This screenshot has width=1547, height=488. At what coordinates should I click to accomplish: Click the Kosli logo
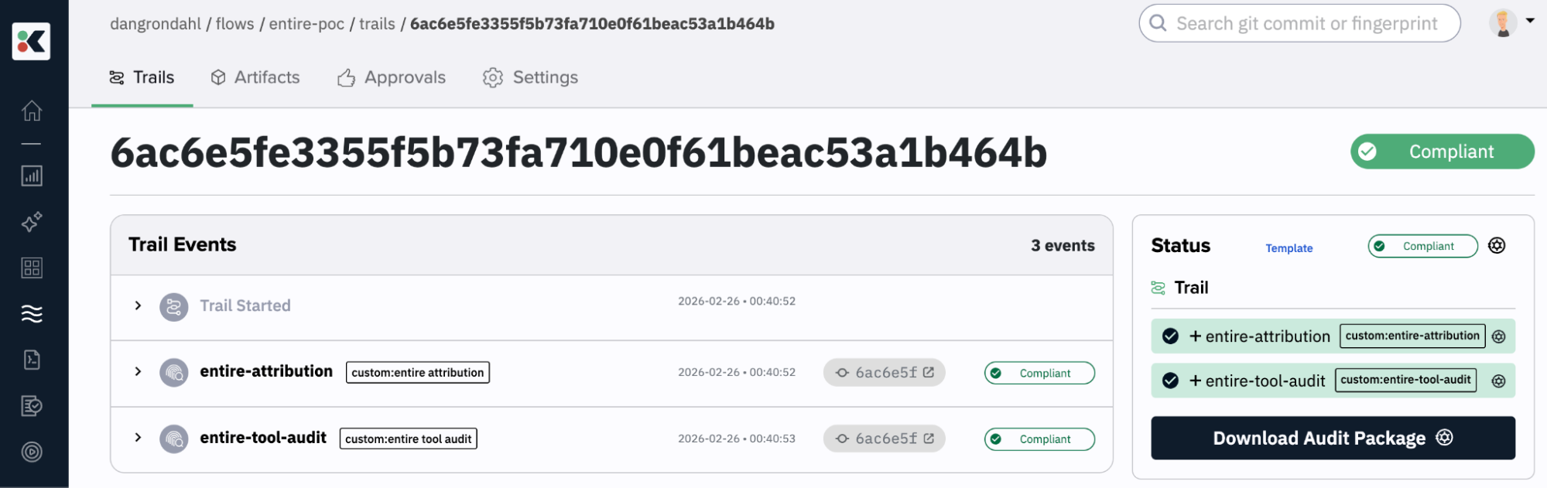[32, 41]
